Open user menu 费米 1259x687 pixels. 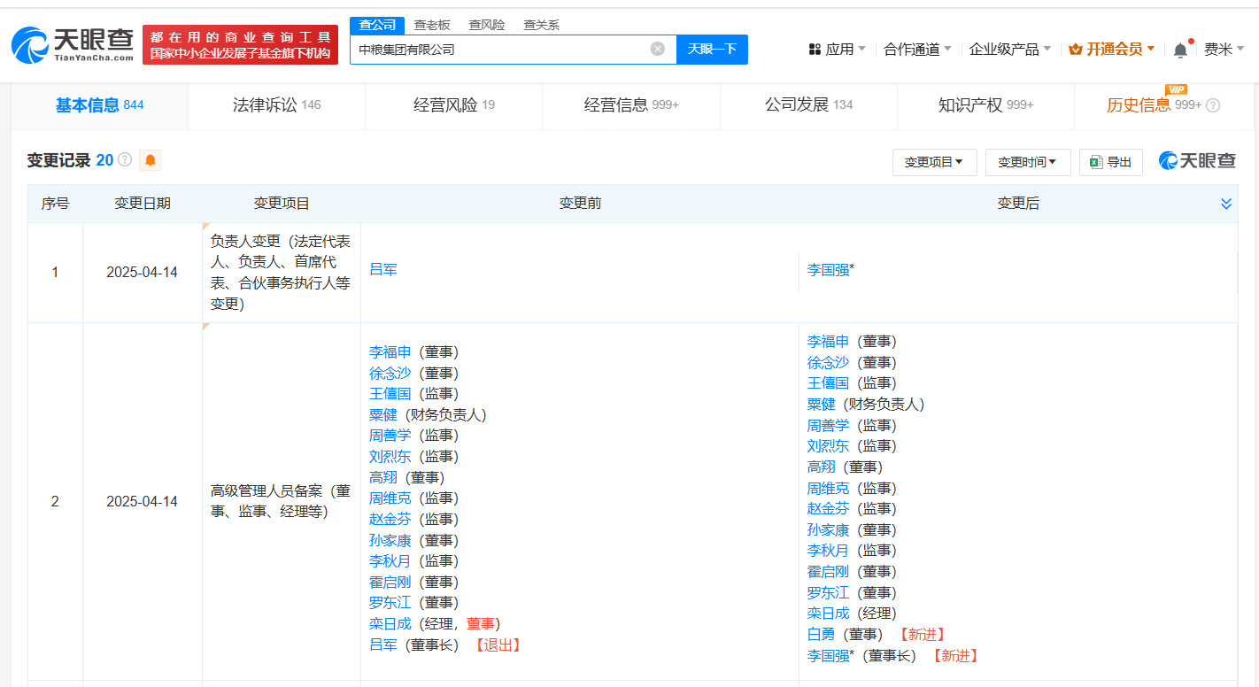1224,50
